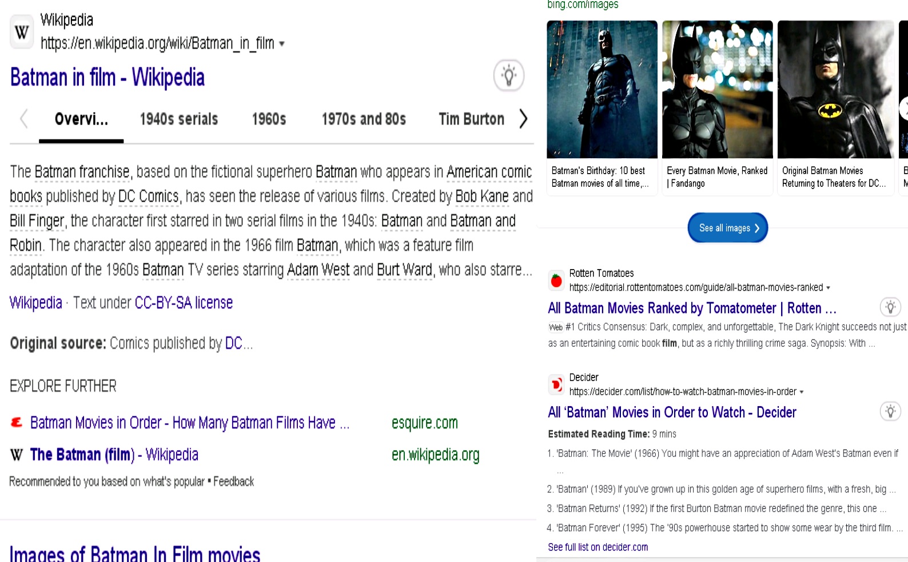Click the See all images button
Screen dimensions: 908x562
coord(728,228)
